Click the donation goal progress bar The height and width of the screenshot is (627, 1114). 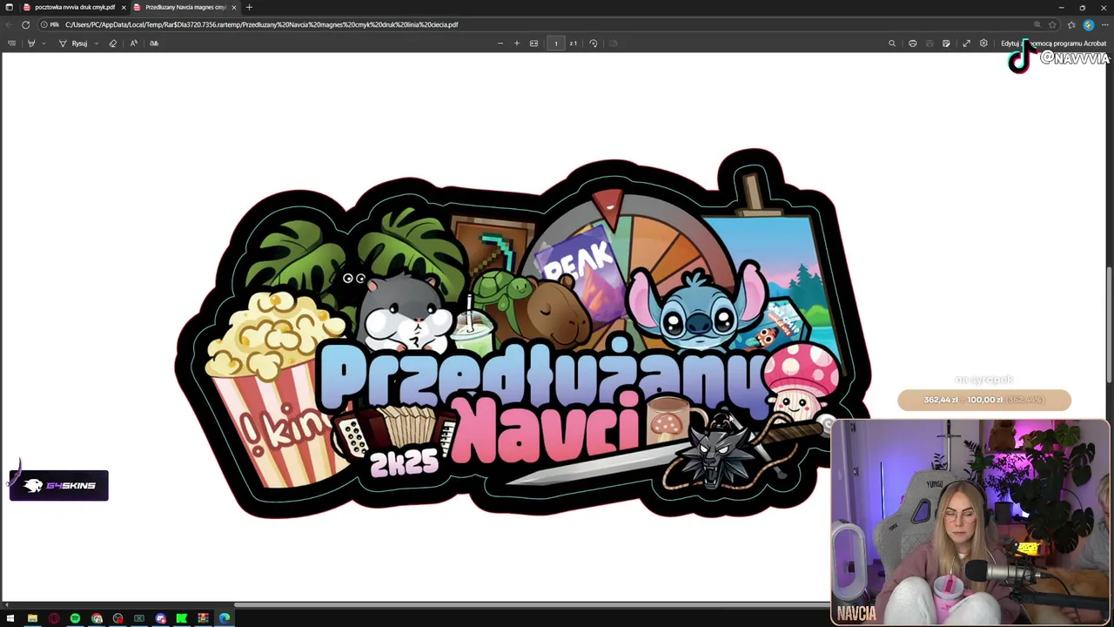coord(984,400)
